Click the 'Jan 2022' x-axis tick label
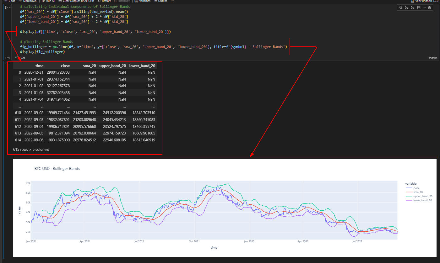The height and width of the screenshot is (263, 440). pos(249,242)
